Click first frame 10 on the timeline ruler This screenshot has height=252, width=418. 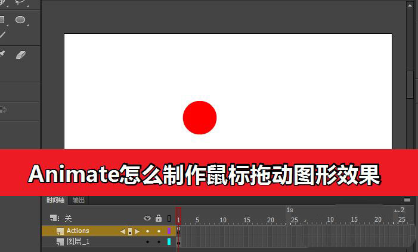(223, 220)
